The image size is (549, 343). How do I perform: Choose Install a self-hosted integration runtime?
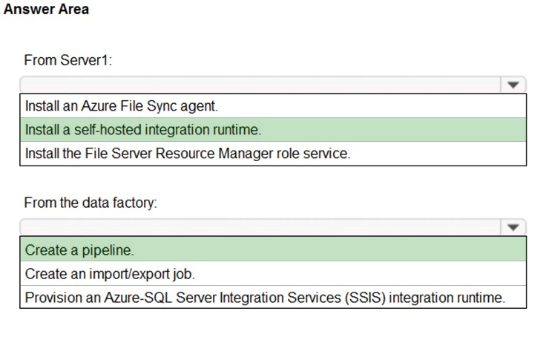273,130
